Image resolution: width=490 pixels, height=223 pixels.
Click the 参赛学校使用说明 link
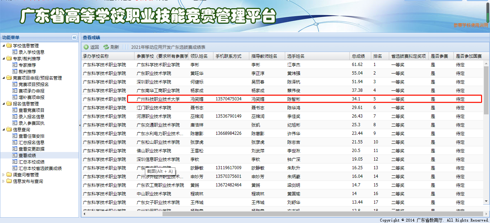[x=471, y=25]
